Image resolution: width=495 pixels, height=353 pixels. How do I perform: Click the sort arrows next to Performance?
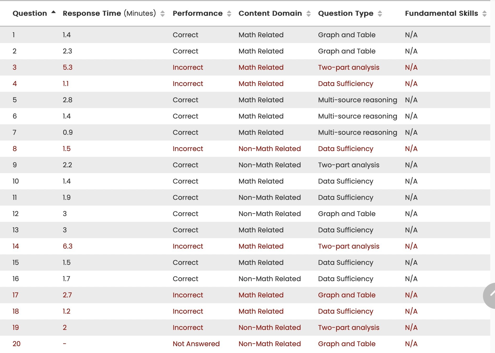click(229, 14)
